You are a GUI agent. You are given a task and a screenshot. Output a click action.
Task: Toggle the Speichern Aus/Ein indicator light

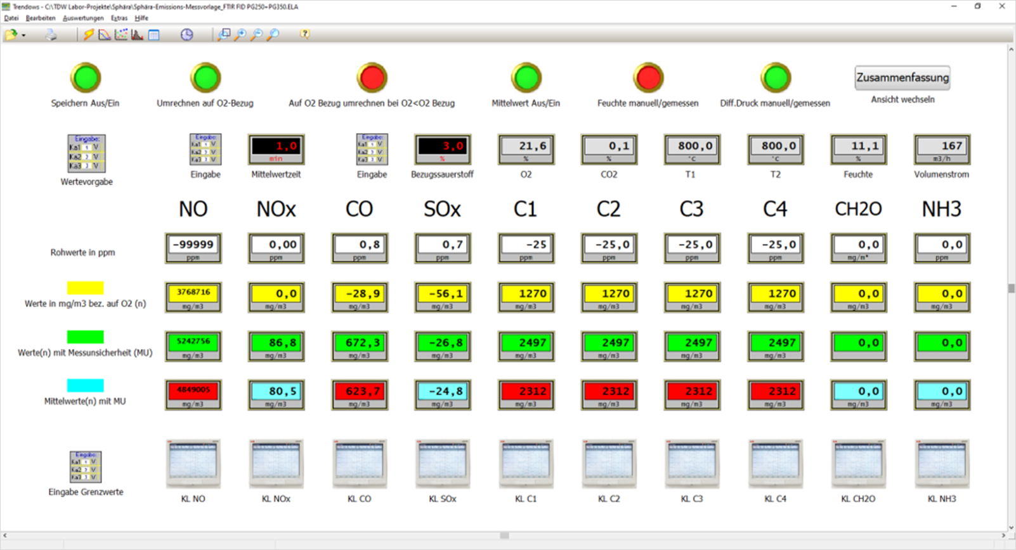click(86, 78)
